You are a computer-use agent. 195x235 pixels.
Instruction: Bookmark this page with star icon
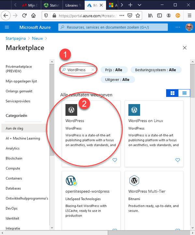coord(138,15)
